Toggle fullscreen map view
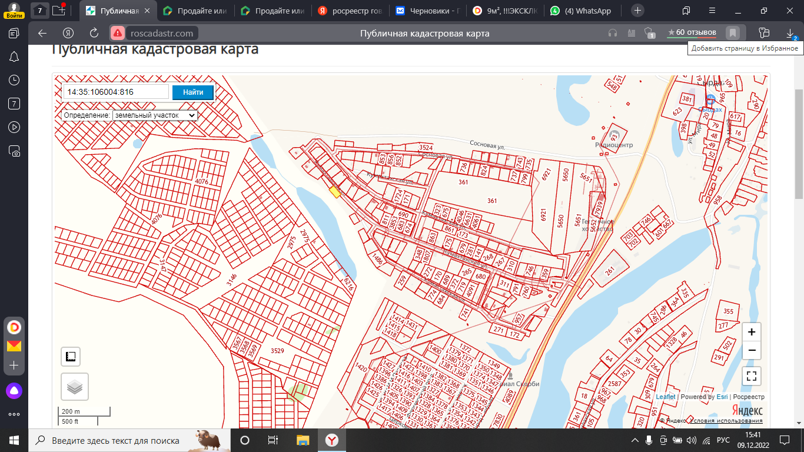The image size is (804, 452). [752, 375]
